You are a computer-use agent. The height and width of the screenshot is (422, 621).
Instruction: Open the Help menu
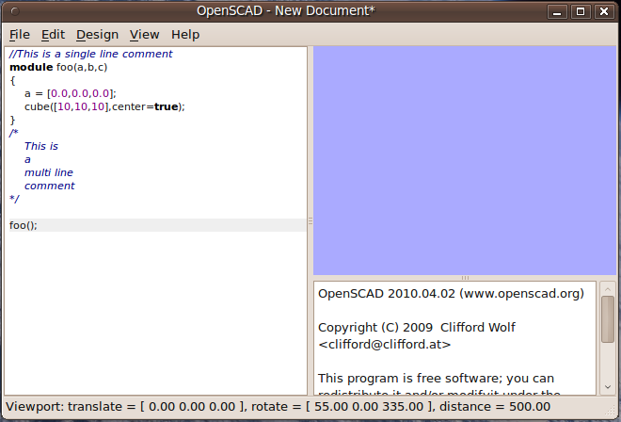tap(185, 35)
